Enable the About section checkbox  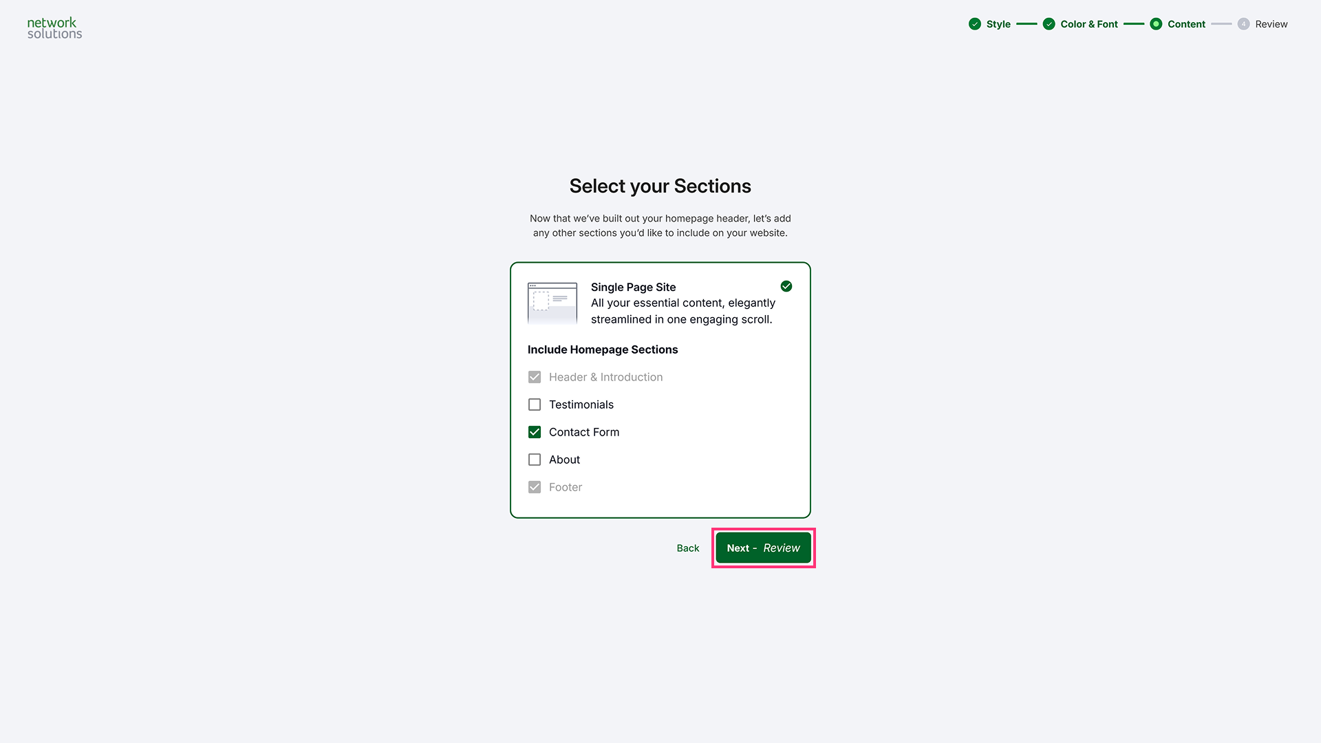535,460
